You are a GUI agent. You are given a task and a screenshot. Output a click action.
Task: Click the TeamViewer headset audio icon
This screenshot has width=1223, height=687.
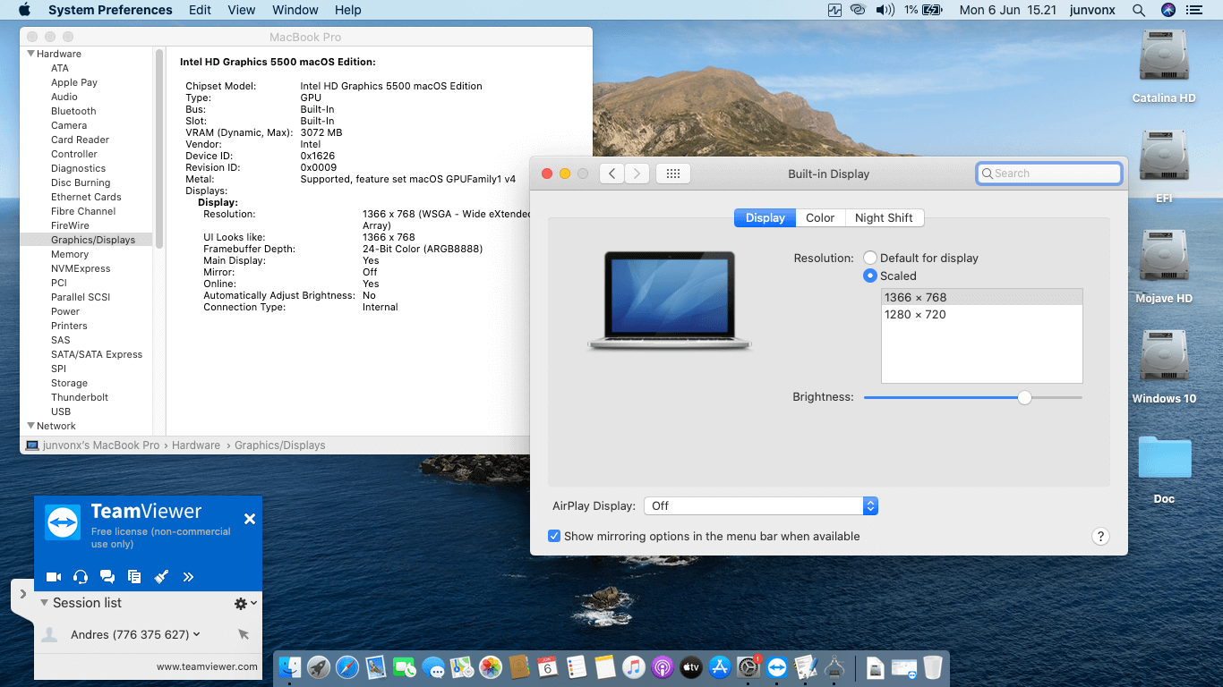tap(81, 577)
